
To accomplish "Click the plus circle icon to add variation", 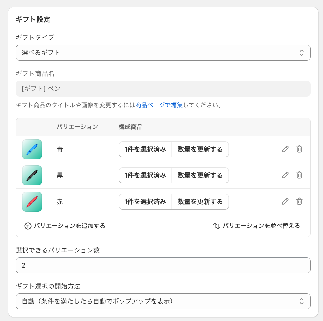I will 28,226.
